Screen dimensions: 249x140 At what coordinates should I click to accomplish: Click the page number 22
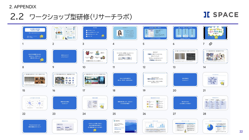241,132
